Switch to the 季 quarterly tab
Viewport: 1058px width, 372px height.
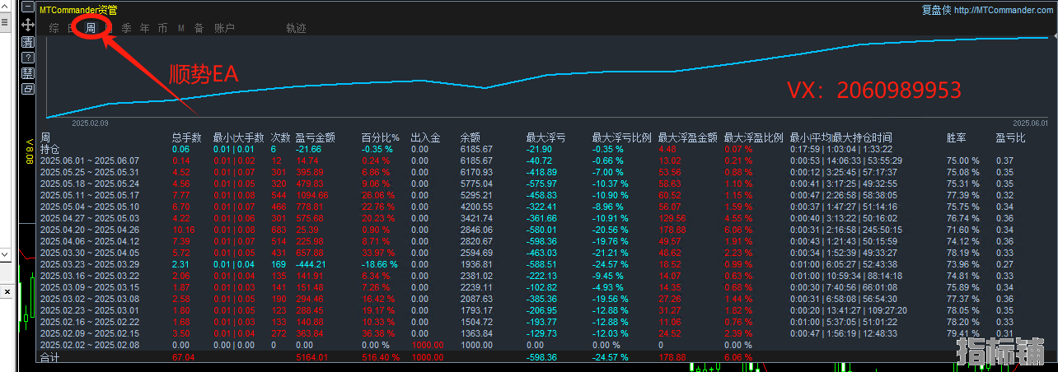coord(126,28)
